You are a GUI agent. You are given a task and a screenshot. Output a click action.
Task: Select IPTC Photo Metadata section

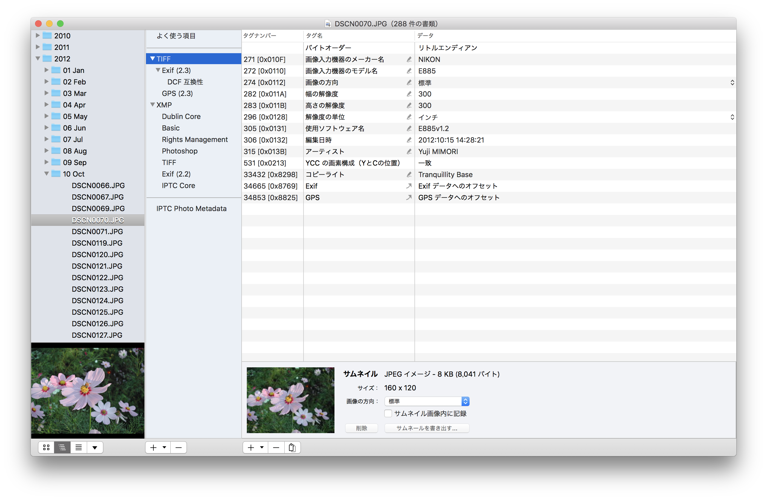click(191, 209)
